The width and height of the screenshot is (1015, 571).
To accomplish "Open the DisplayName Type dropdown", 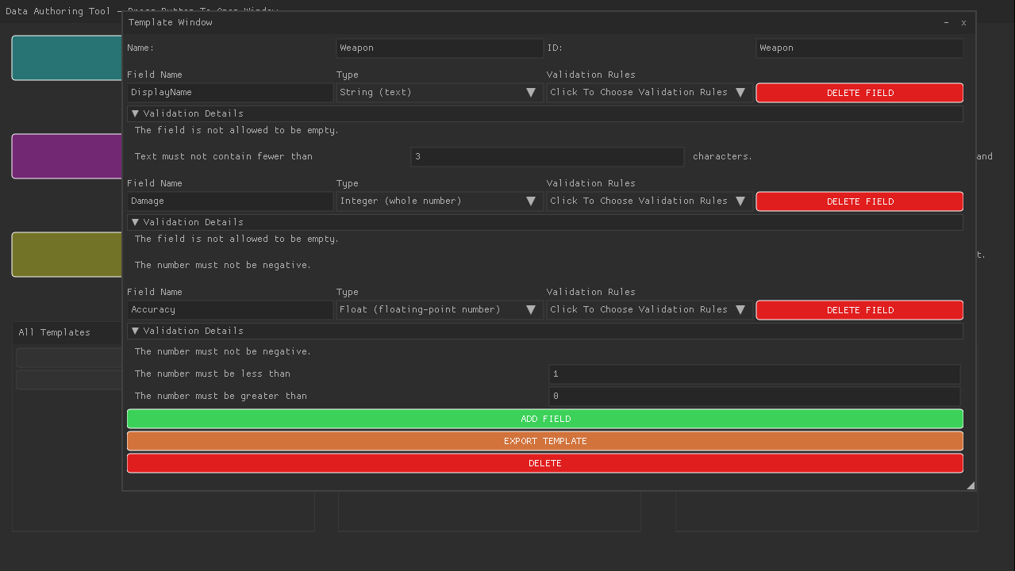I will coord(439,92).
